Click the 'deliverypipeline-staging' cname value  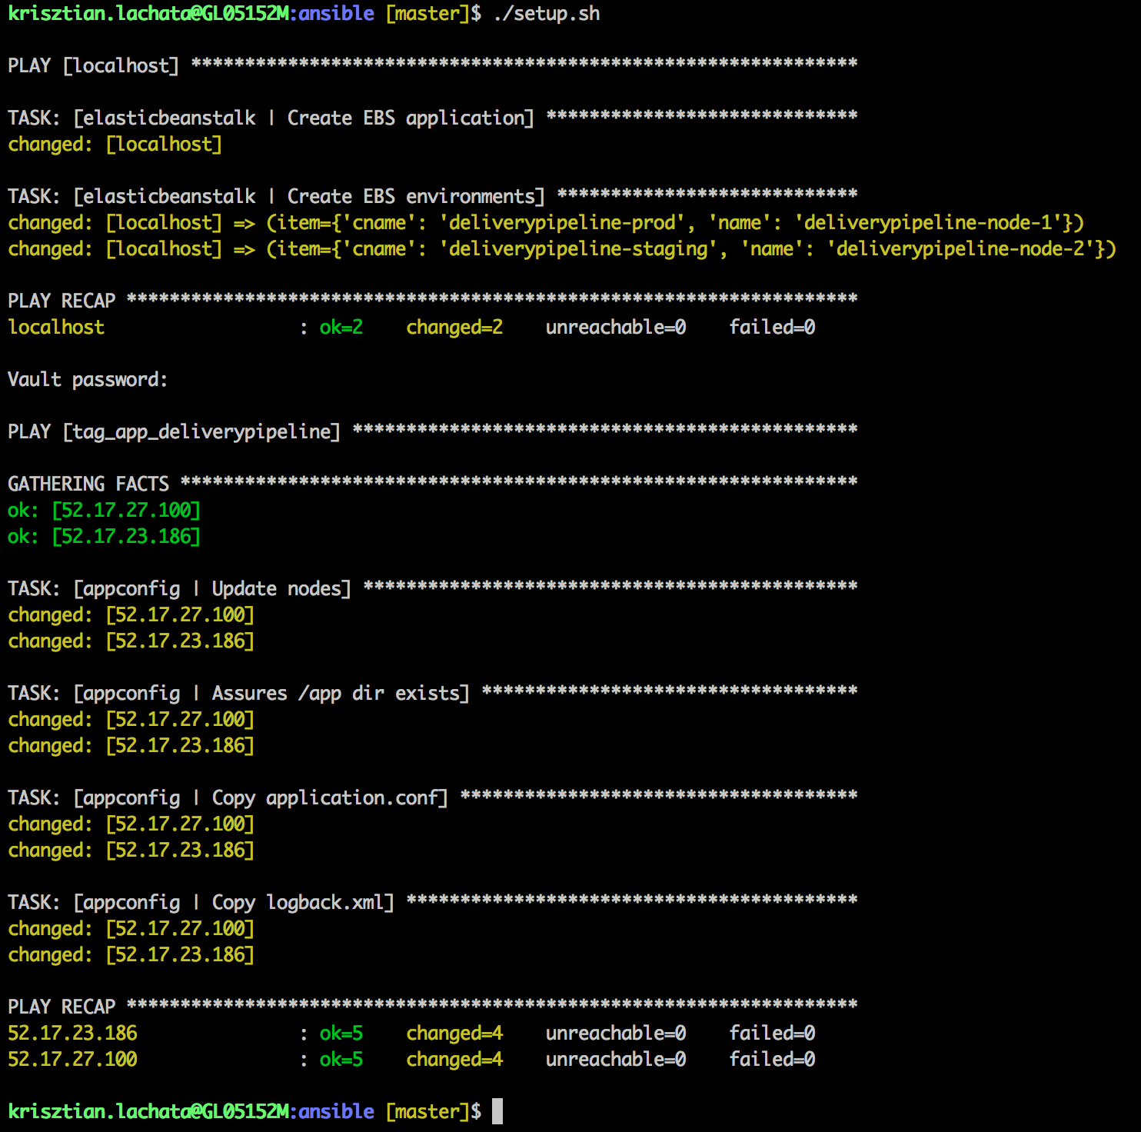578,249
